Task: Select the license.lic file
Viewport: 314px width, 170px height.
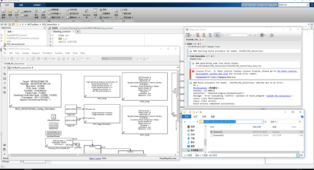Action: [x=256, y=132]
